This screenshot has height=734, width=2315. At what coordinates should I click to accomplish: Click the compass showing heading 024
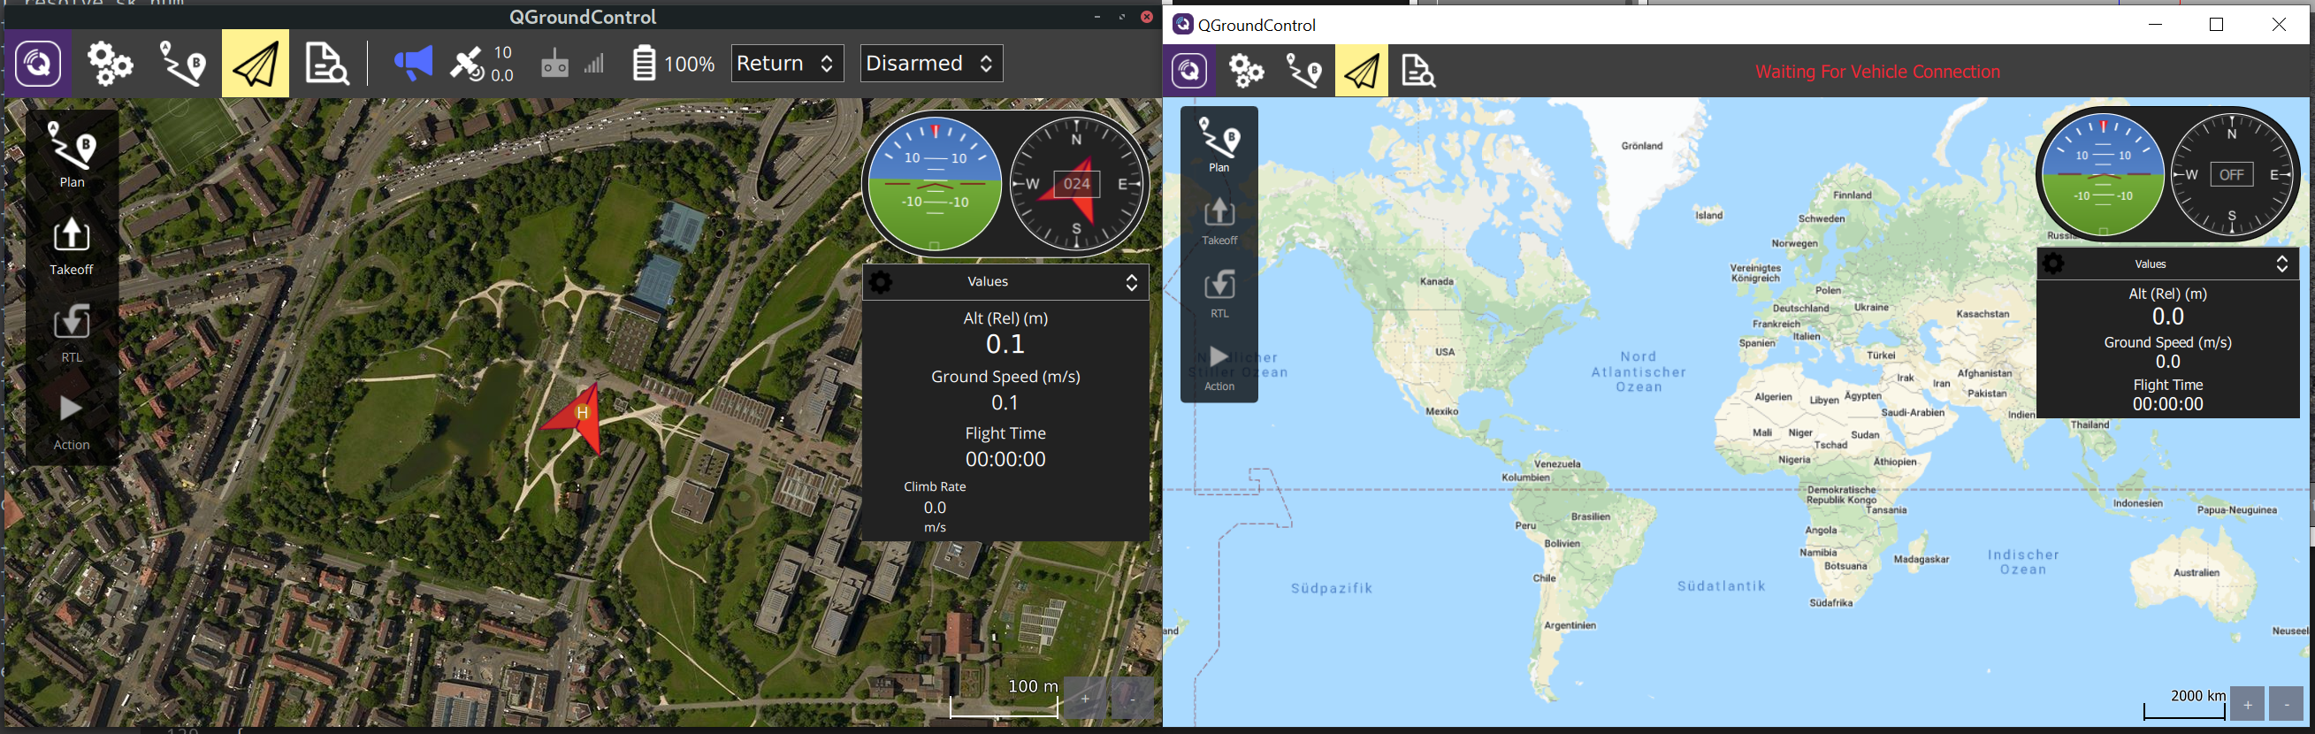pyautogui.click(x=1078, y=184)
